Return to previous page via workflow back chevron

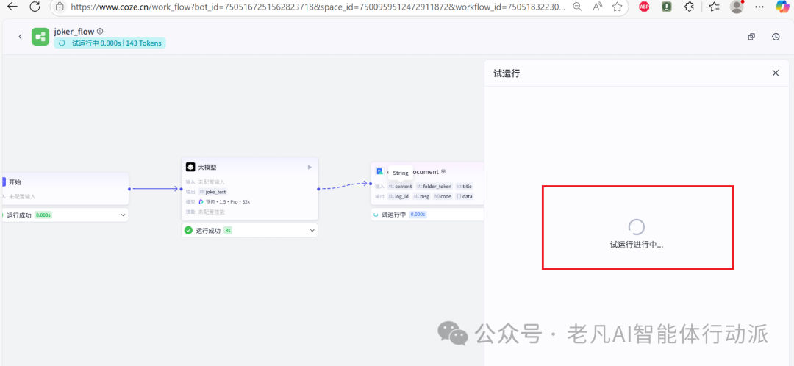[x=21, y=37]
